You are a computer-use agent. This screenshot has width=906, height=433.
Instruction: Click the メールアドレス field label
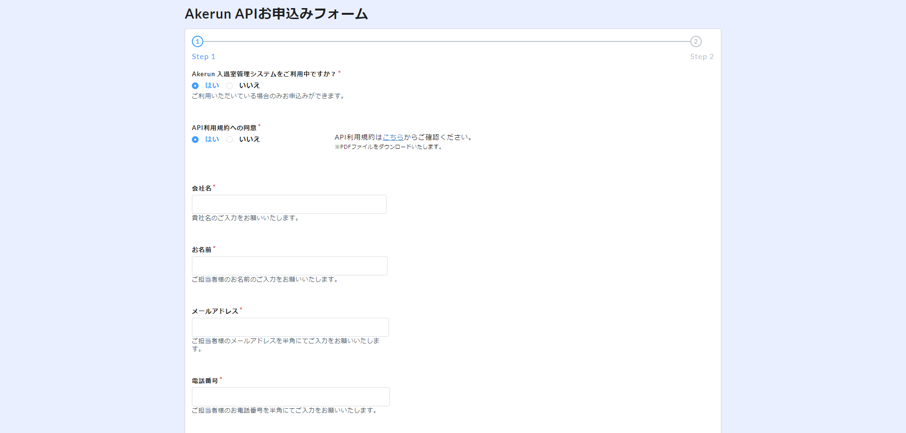[x=215, y=311]
